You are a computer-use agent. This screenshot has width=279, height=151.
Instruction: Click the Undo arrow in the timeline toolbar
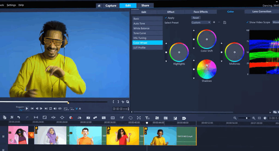[x=19, y=117]
